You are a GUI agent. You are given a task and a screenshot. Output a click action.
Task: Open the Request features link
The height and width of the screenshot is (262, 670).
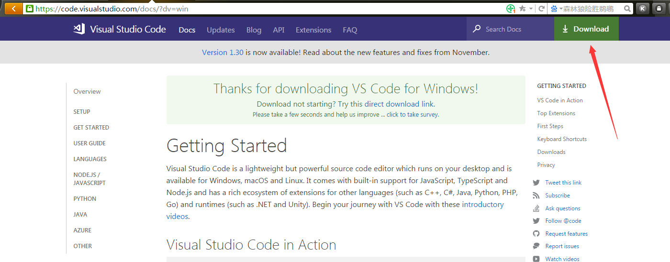click(x=567, y=234)
